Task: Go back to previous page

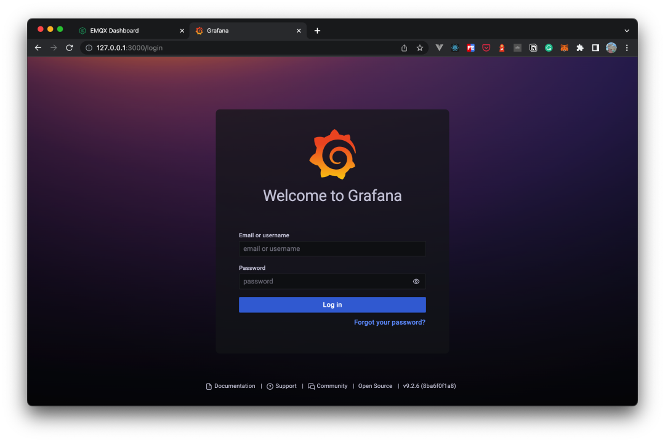Action: (x=38, y=48)
